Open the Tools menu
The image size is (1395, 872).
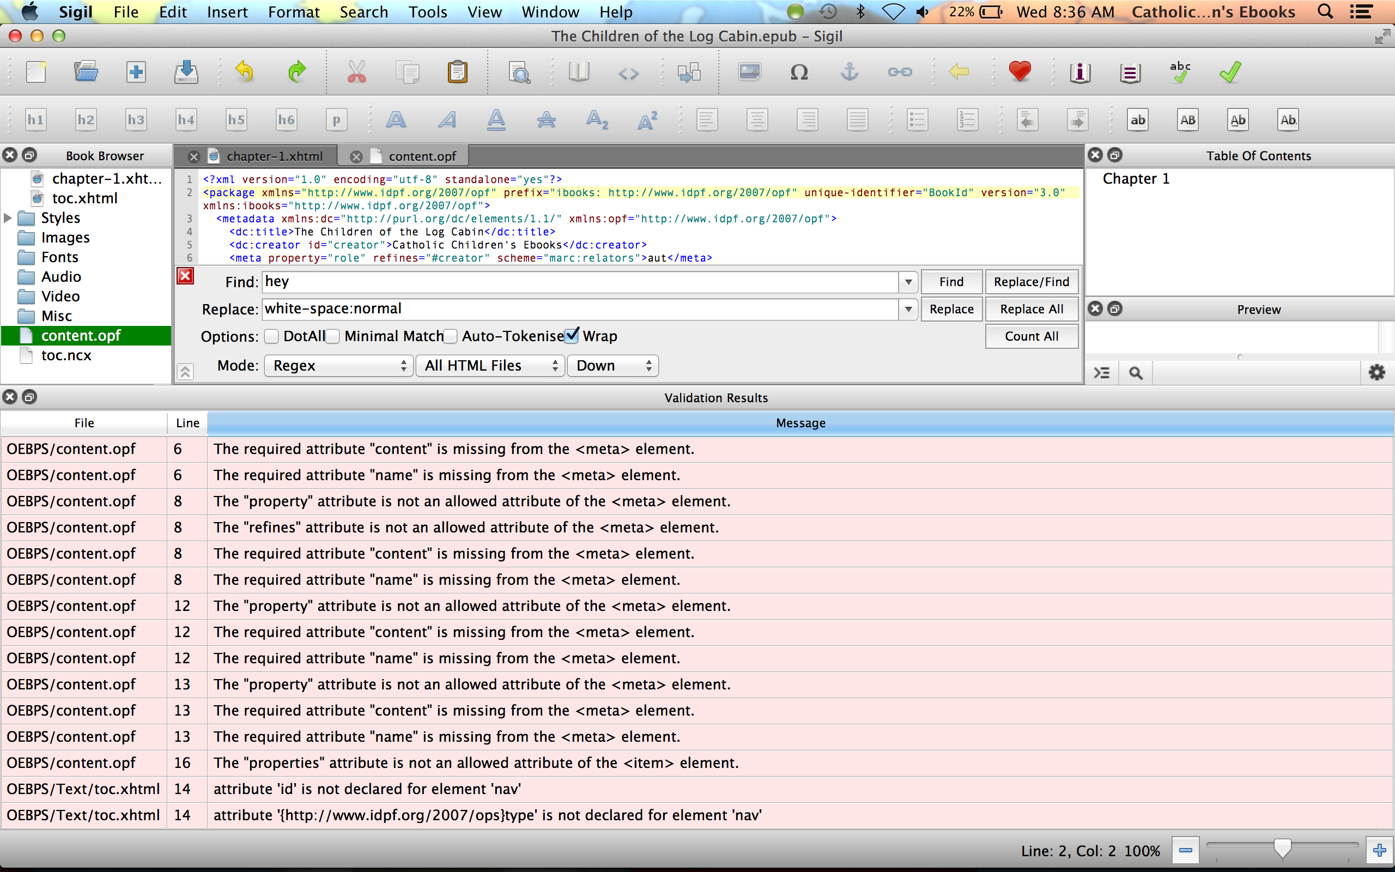[x=428, y=12]
